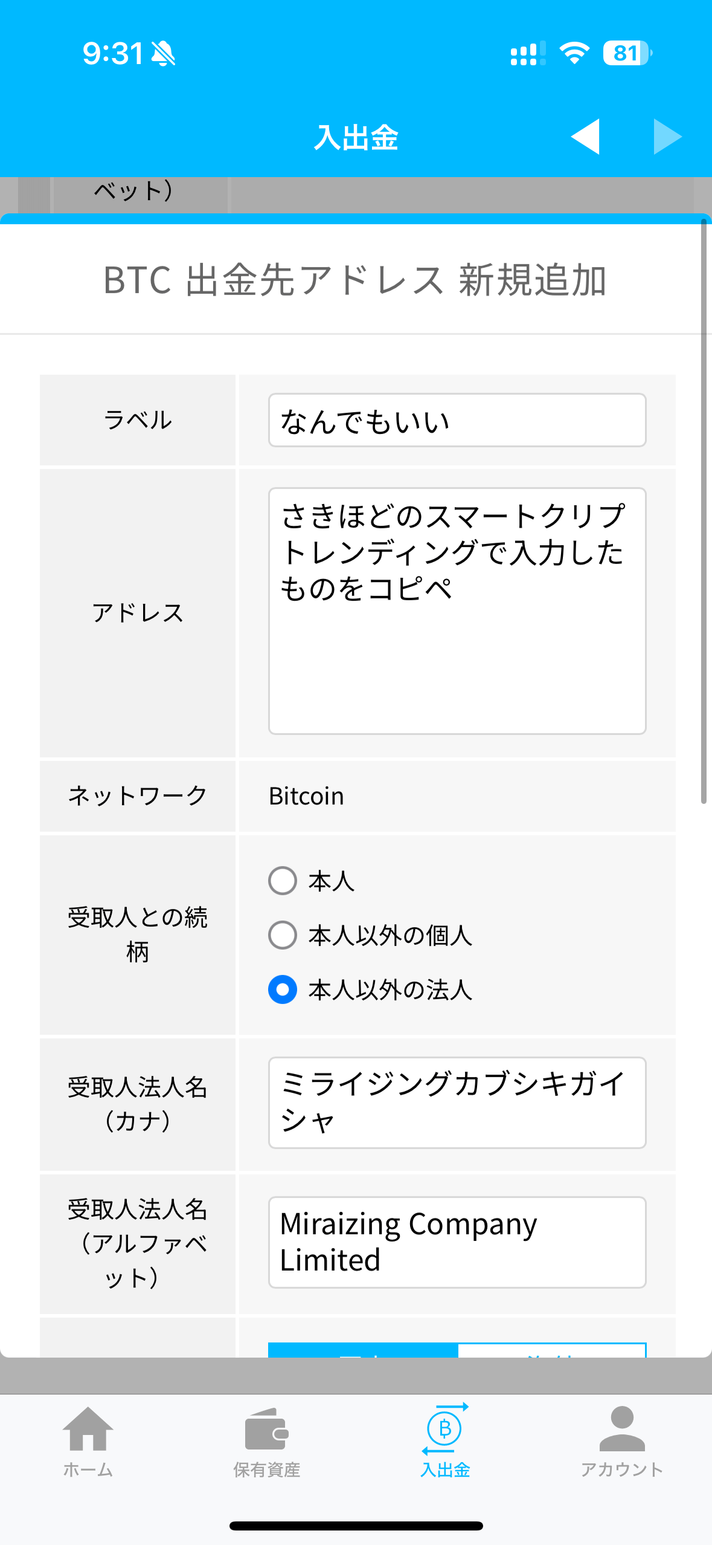Tap the home indicator bar
The width and height of the screenshot is (712, 1545).
pyautogui.click(x=356, y=1526)
